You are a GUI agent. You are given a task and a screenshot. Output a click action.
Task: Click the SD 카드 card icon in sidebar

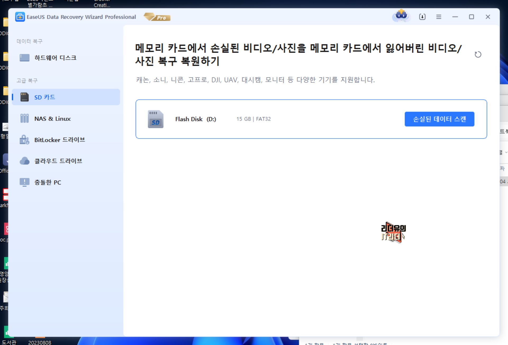(24, 97)
